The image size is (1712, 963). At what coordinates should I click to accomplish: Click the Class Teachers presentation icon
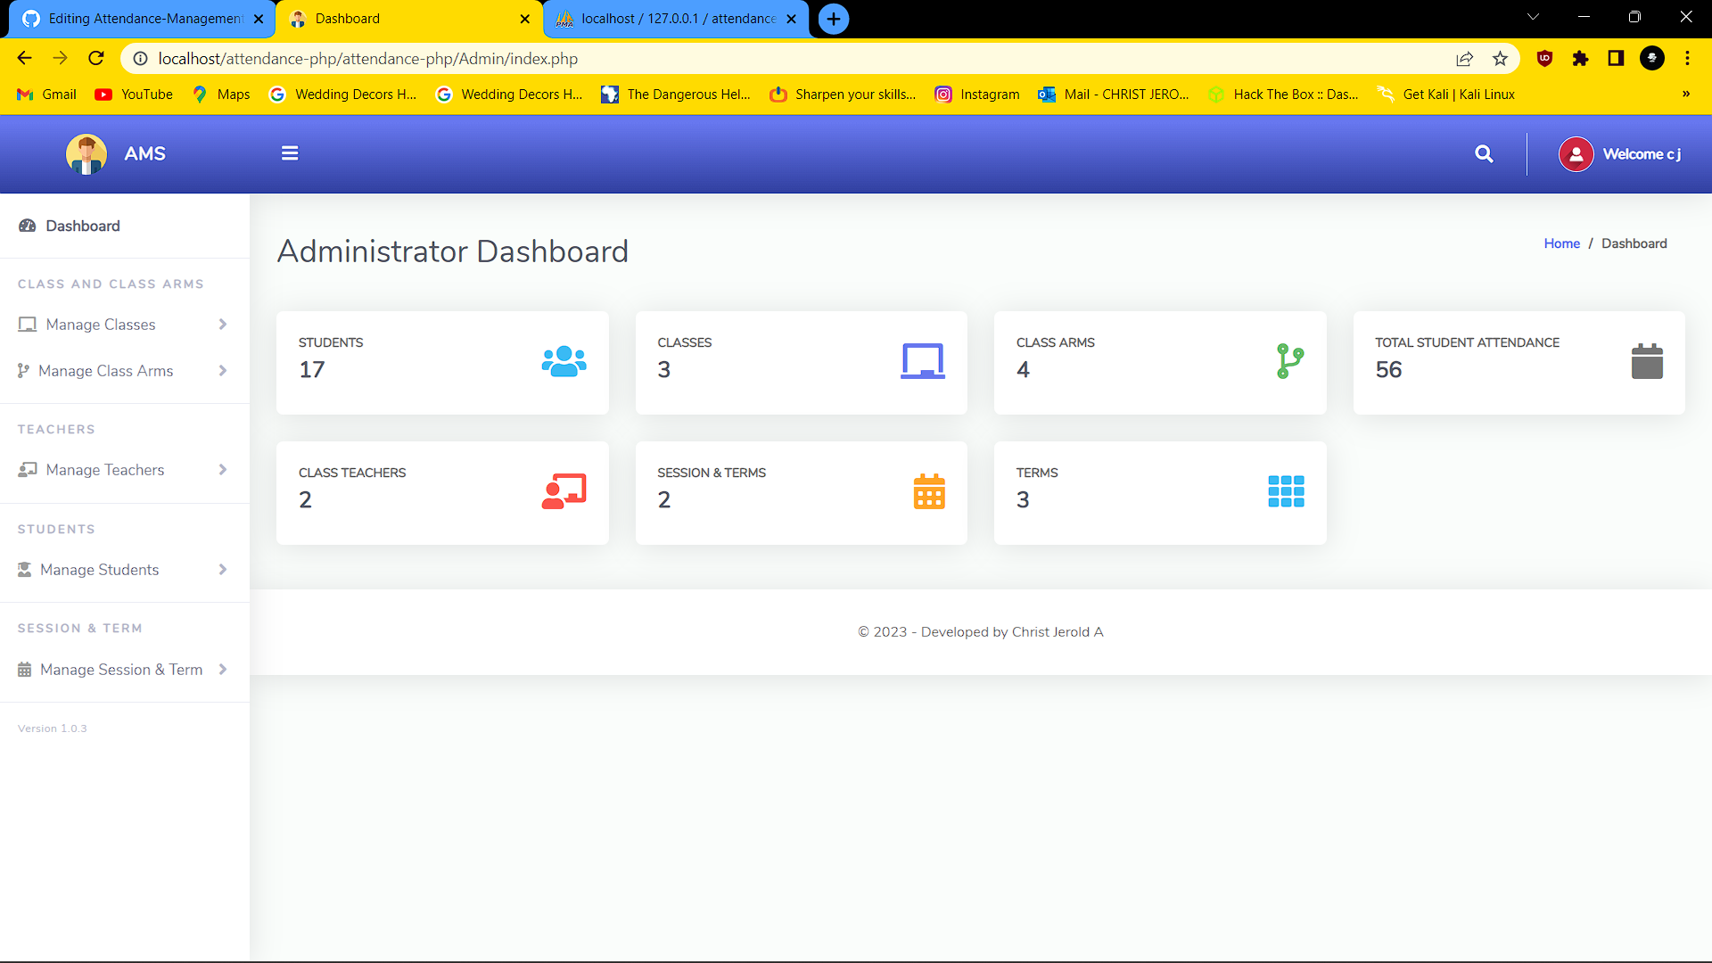pos(563,491)
